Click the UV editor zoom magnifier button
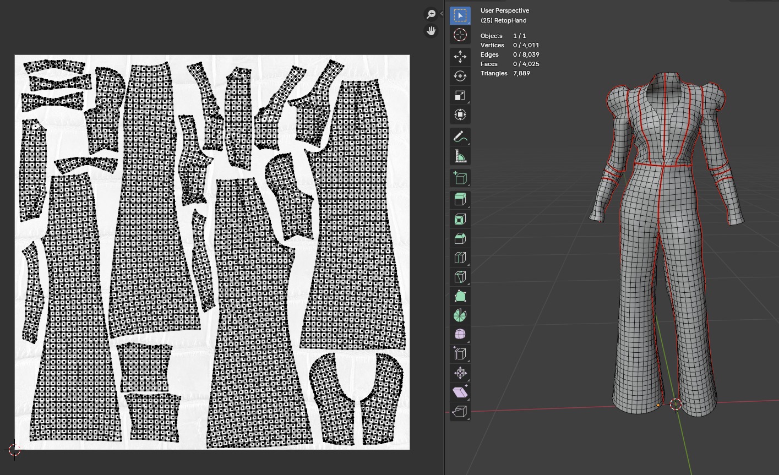Screen dimensions: 779x475 click(431, 14)
